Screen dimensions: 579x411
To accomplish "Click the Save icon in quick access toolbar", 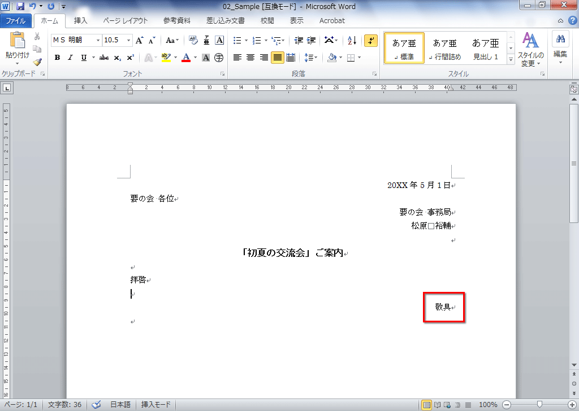I will [x=20, y=6].
